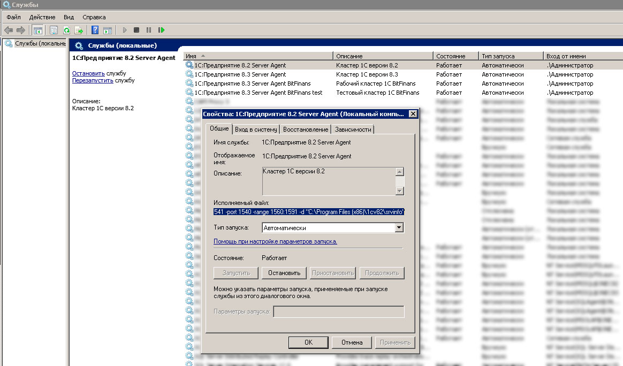Click the gear icon in the Службы (локальные) header
Image resolution: width=623 pixels, height=366 pixels.
79,45
